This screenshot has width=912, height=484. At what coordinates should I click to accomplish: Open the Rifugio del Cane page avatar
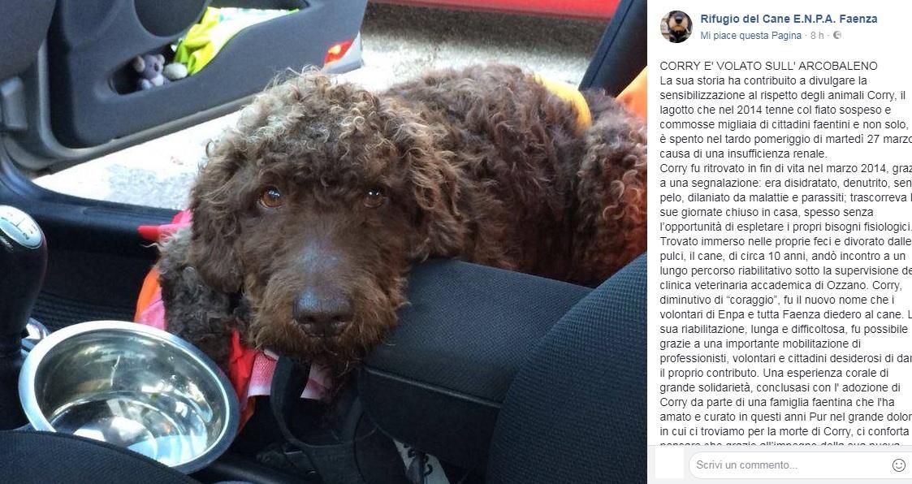676,27
